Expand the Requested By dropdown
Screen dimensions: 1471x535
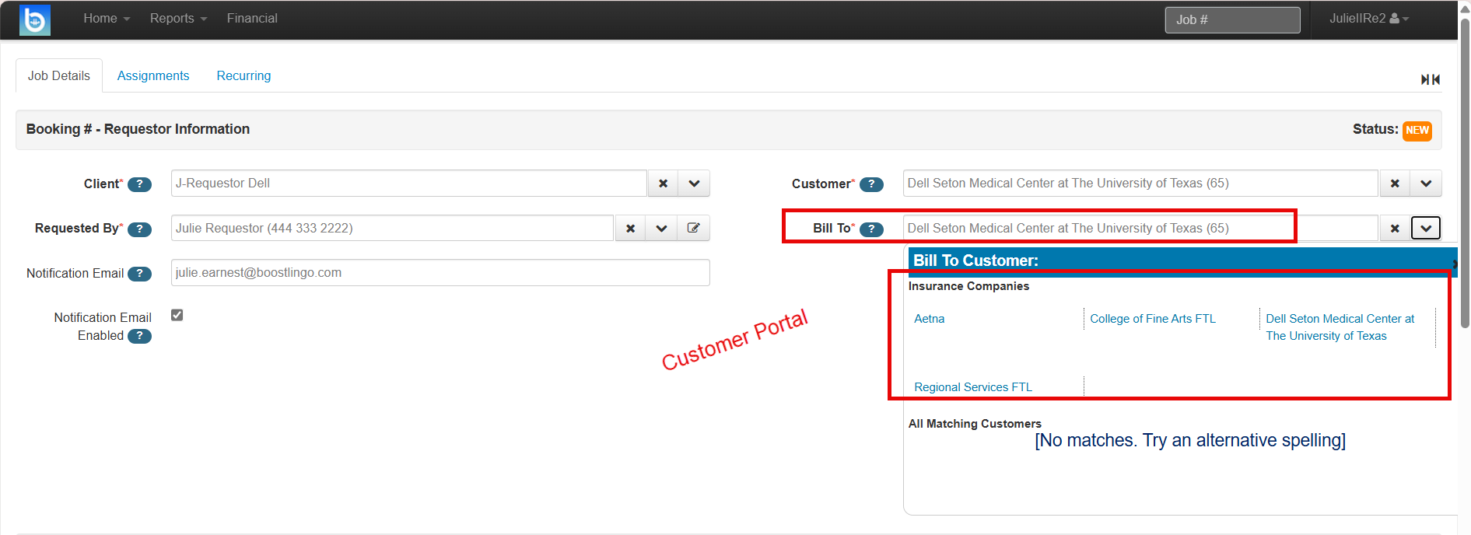click(x=661, y=228)
